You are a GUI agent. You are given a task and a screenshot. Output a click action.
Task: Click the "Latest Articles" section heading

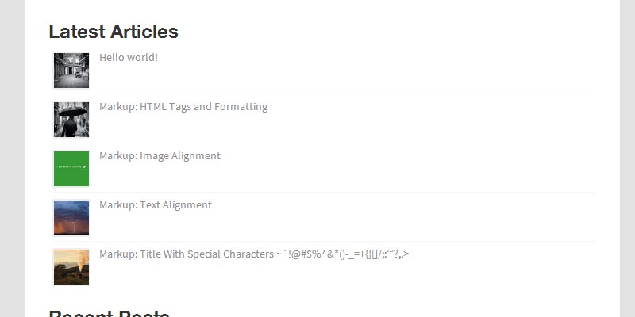pyautogui.click(x=114, y=32)
